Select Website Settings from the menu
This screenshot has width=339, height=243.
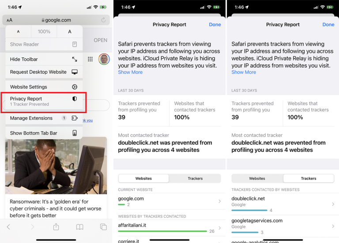[x=43, y=87]
